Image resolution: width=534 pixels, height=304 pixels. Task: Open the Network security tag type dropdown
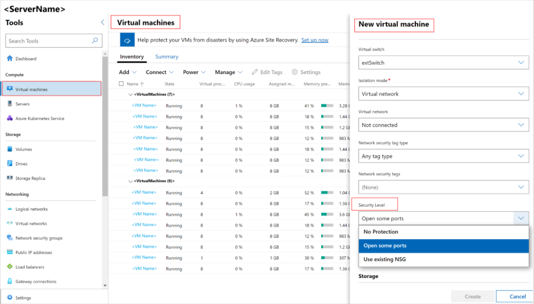tap(443, 156)
